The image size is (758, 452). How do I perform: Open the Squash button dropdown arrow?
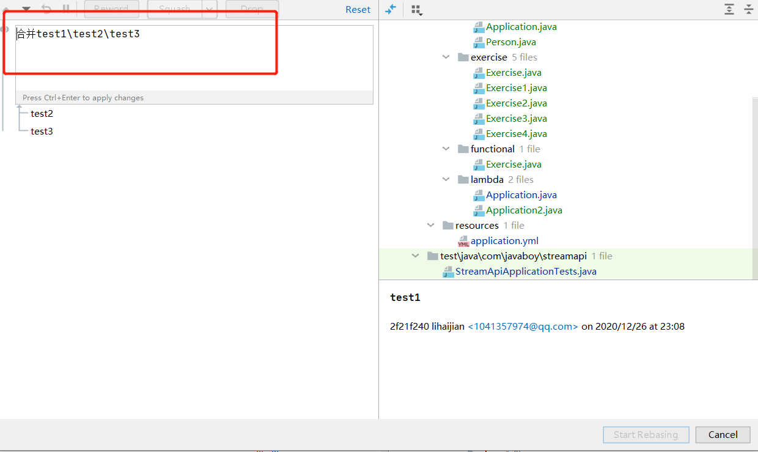(x=210, y=9)
